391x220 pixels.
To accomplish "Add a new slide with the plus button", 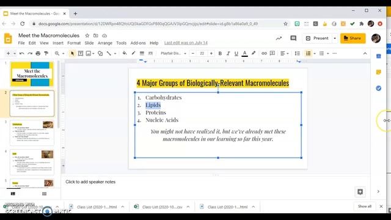I will point(8,53).
